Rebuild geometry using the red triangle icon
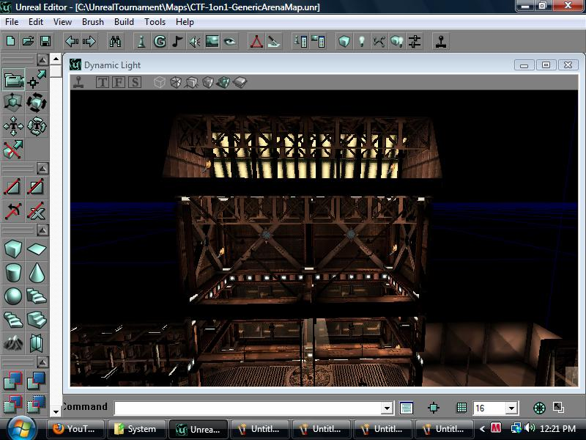The height and width of the screenshot is (440, 586). (x=256, y=42)
